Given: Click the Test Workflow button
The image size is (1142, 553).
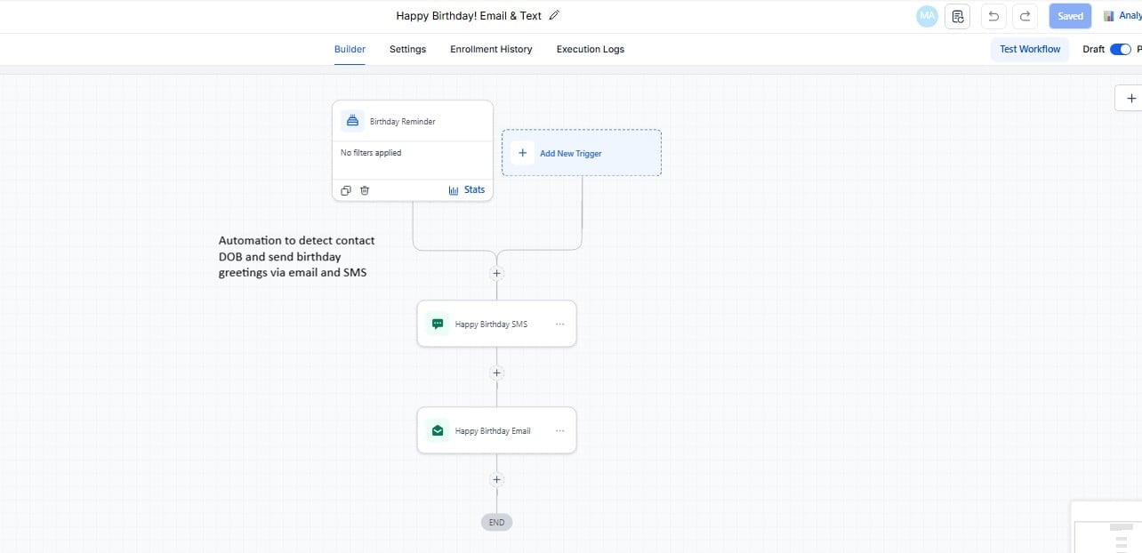Looking at the screenshot, I should pyautogui.click(x=1029, y=49).
